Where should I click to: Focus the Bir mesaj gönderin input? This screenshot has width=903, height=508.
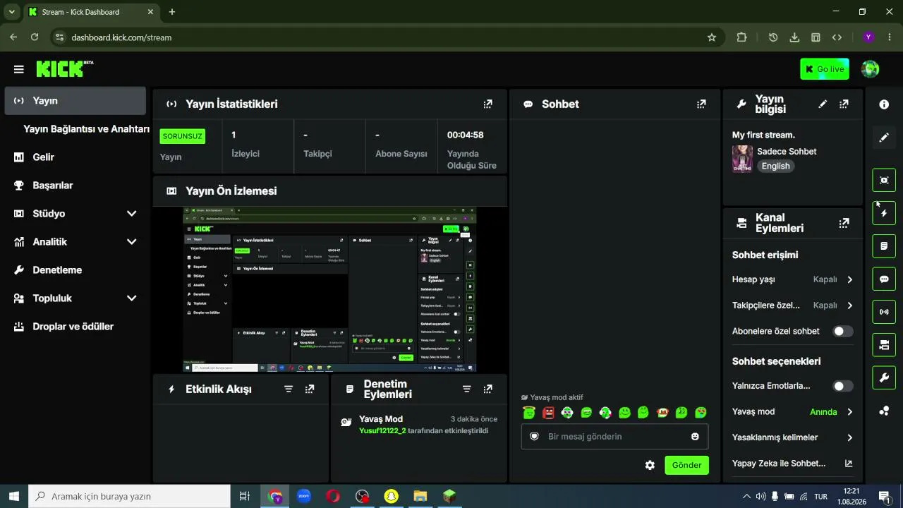(x=614, y=437)
